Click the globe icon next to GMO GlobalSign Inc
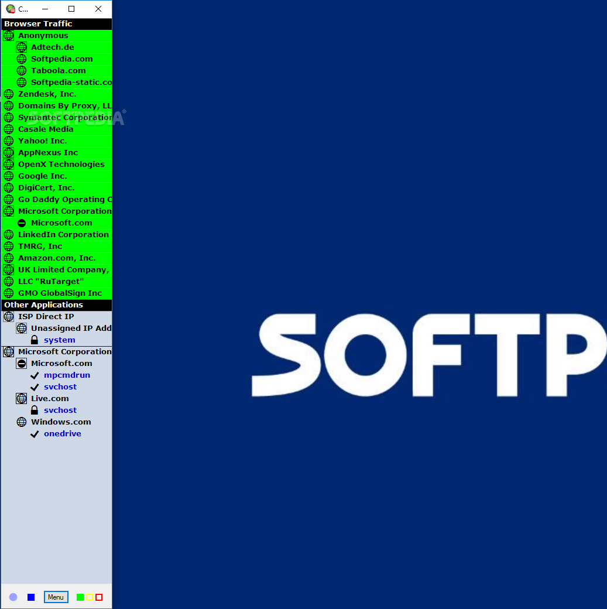This screenshot has height=609, width=607. click(x=9, y=293)
